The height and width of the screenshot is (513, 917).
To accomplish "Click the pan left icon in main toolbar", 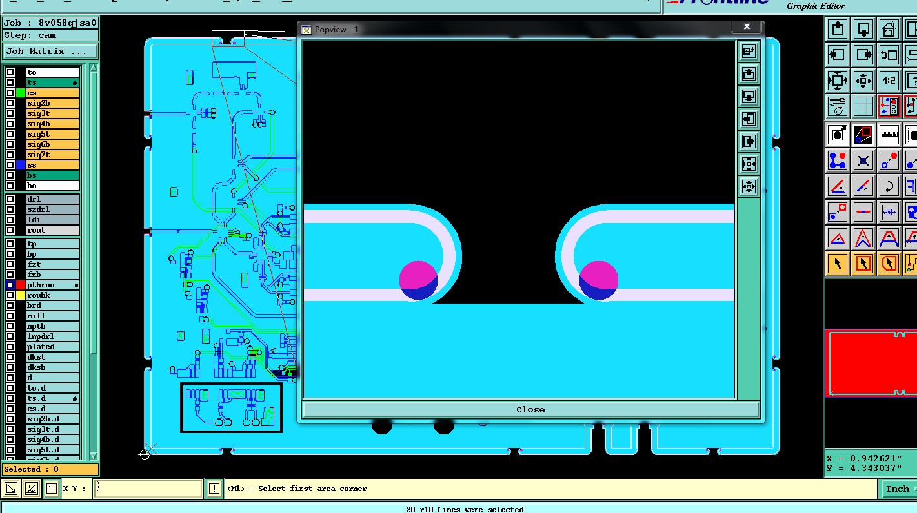I will click(838, 55).
